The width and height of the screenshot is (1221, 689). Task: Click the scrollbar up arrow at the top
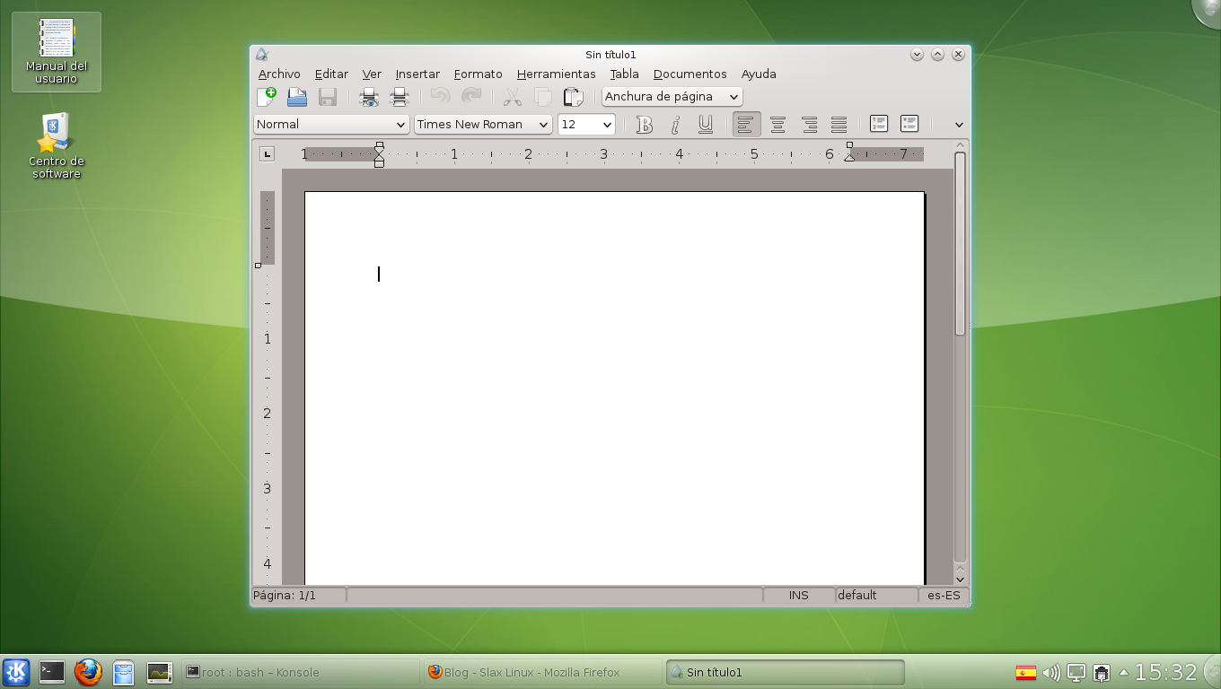coord(960,145)
